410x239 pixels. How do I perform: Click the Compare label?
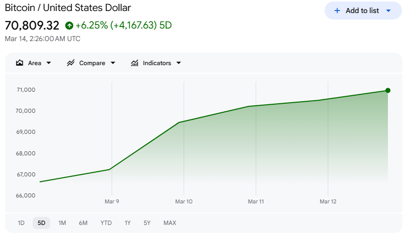[92, 63]
